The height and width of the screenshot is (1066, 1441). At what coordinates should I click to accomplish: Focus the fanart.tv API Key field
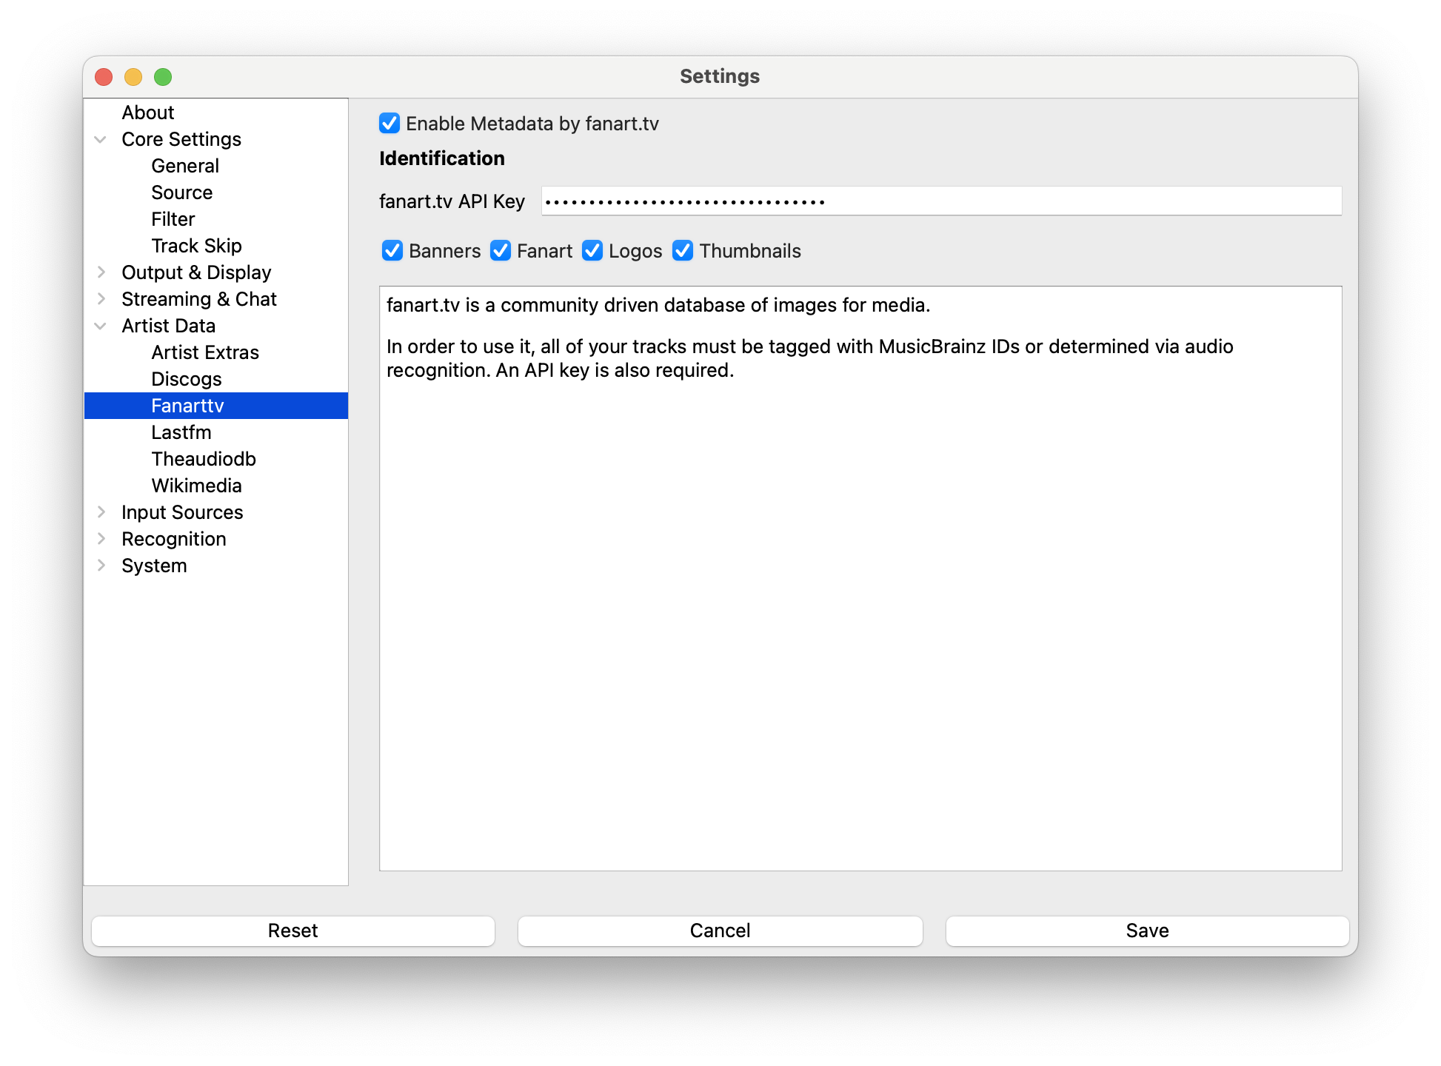click(x=942, y=201)
